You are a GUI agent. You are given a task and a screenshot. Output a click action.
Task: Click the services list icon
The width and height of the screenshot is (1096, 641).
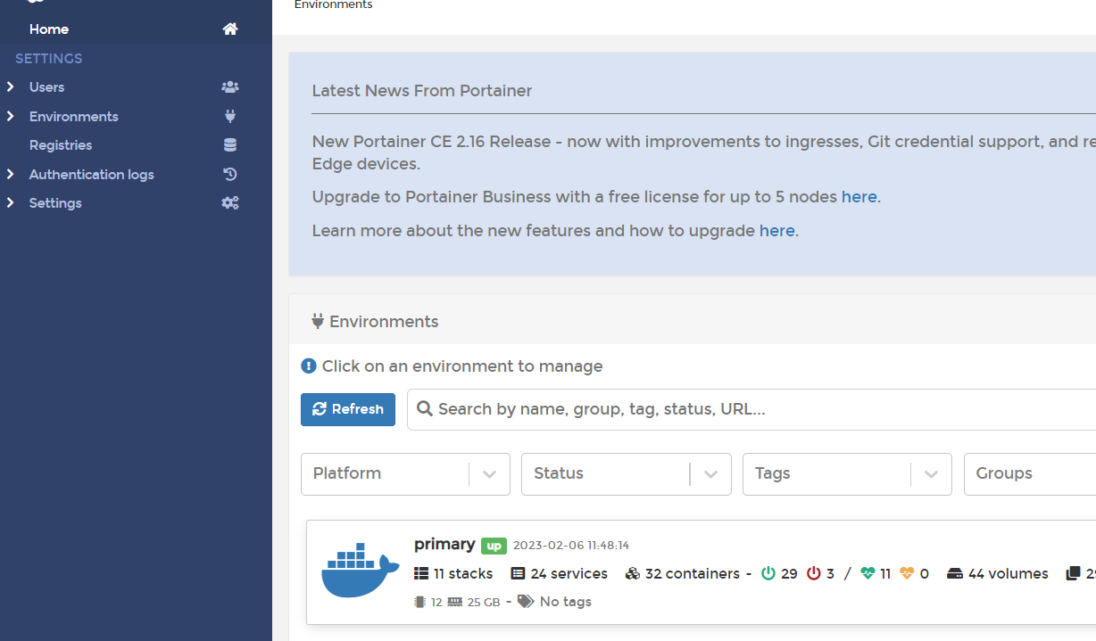tap(518, 573)
